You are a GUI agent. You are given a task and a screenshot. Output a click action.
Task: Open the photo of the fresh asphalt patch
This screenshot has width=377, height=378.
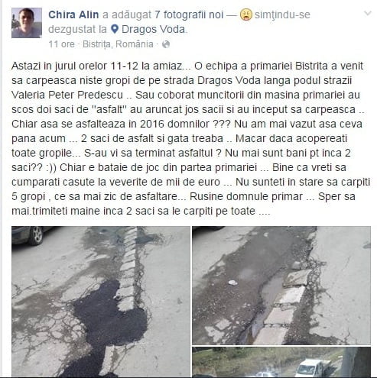click(101, 302)
